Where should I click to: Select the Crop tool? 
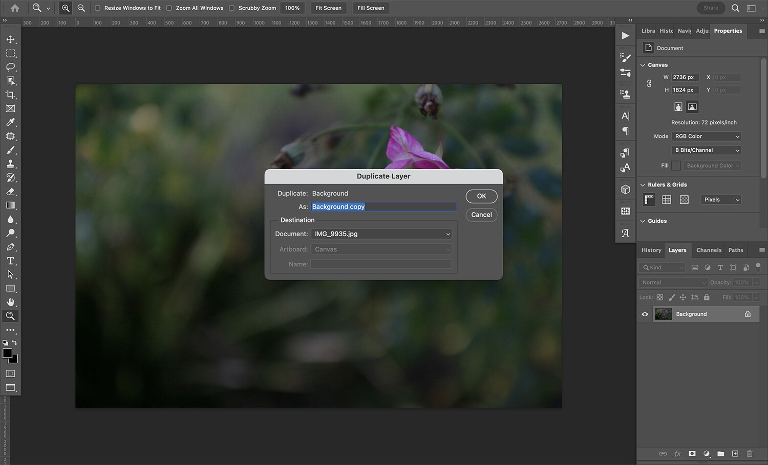pos(11,95)
